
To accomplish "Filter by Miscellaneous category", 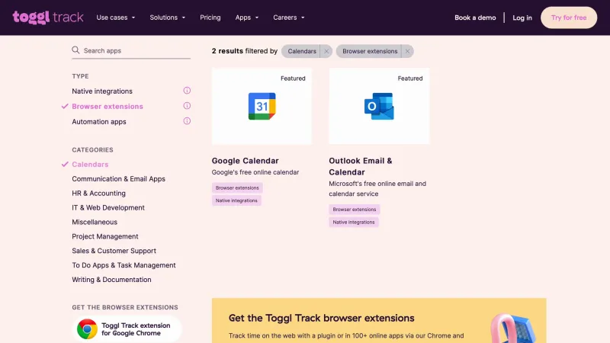I will point(95,222).
